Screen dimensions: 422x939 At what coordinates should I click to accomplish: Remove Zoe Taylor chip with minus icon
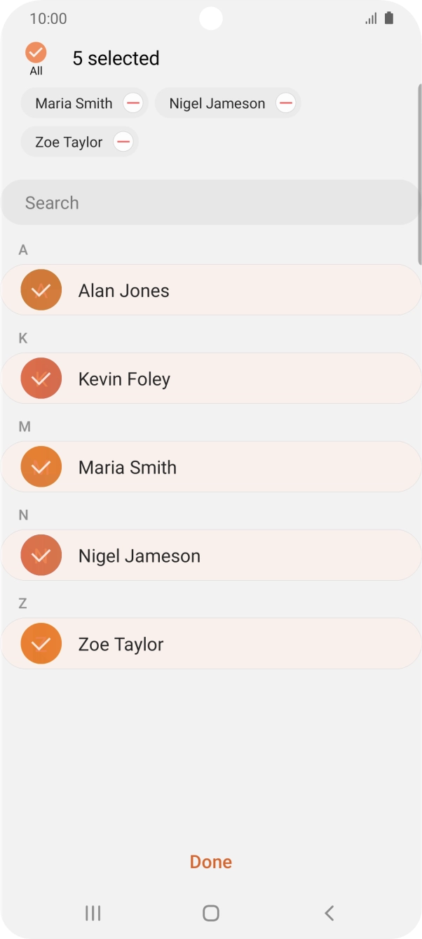tap(123, 142)
